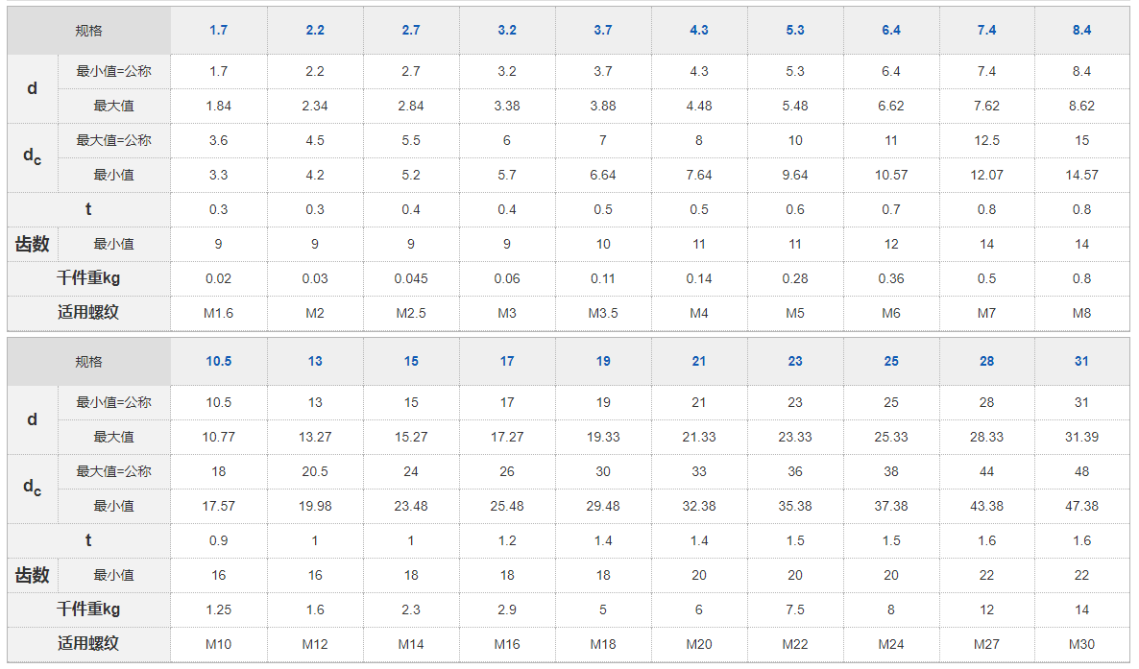Image resolution: width=1139 pixels, height=669 pixels.
Task: Select the 0.045 weight cell
Action: pyautogui.click(x=410, y=278)
